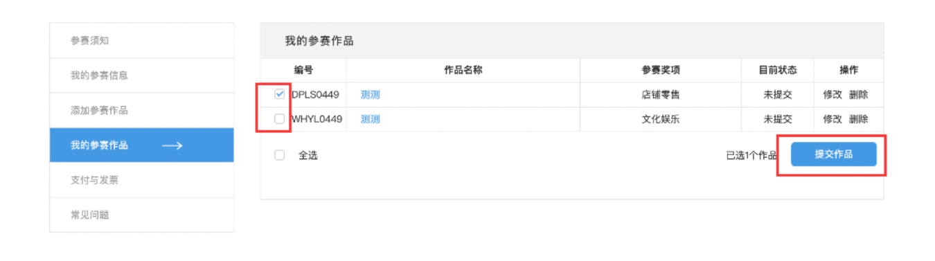Click the 作品名称 column header

tap(463, 70)
